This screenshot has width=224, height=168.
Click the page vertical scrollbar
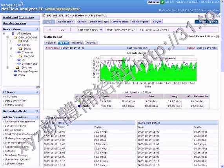(222, 84)
